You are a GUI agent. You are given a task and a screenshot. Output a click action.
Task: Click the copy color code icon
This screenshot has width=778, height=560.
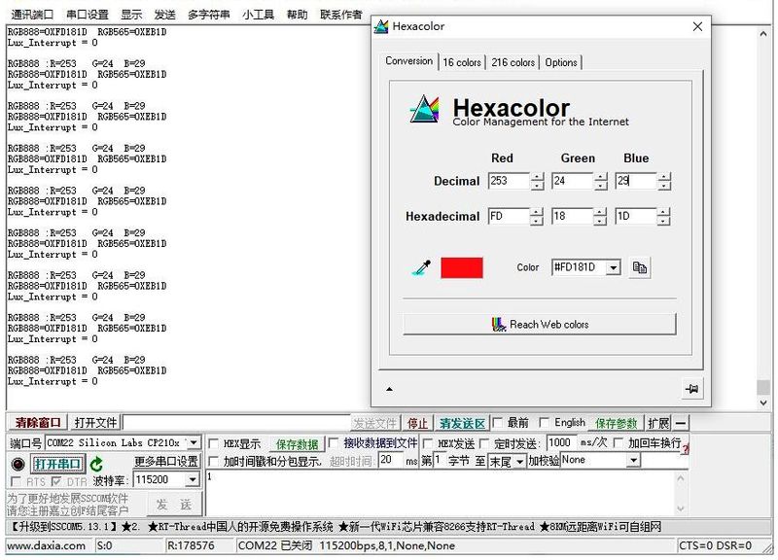click(639, 267)
